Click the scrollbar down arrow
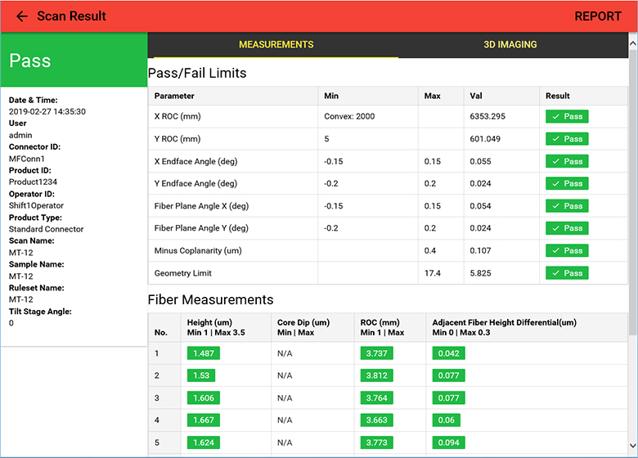Screen dimensions: 638x458 click(633, 446)
